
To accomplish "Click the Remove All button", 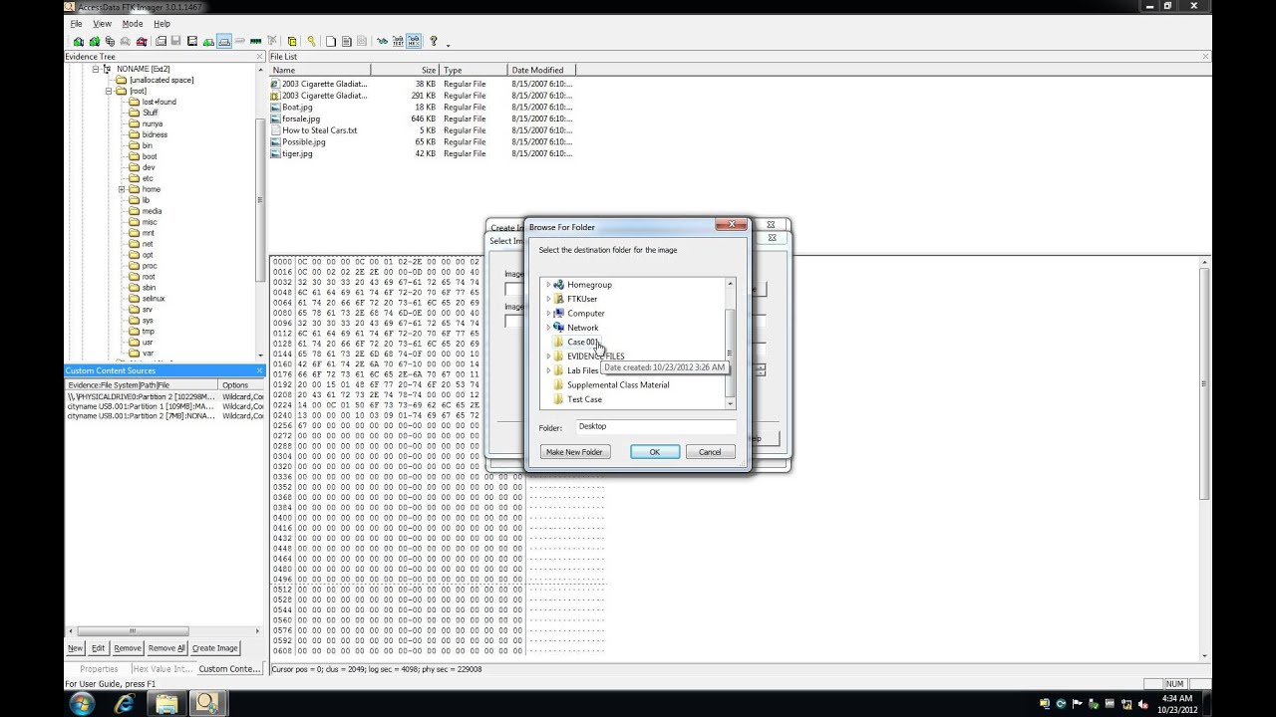I will pos(166,648).
